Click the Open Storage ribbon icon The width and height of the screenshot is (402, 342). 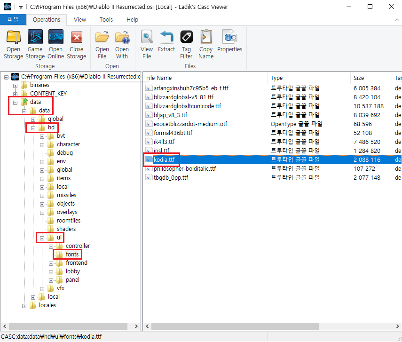13,37
